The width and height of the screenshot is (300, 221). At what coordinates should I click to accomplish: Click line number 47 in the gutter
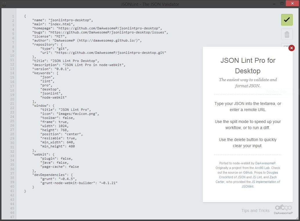point(12,217)
